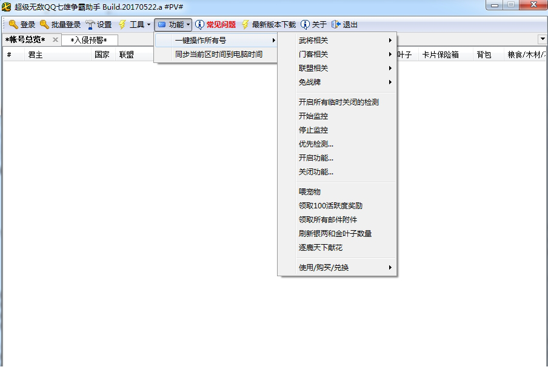Choose 开启所有临时关闭的检测 from the submenu

pos(337,102)
